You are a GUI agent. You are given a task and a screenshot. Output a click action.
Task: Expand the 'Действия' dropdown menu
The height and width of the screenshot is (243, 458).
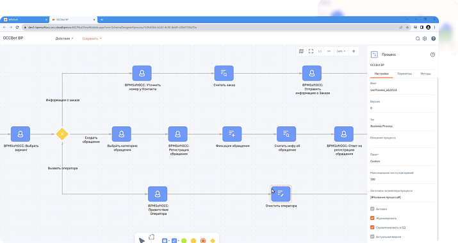point(64,38)
